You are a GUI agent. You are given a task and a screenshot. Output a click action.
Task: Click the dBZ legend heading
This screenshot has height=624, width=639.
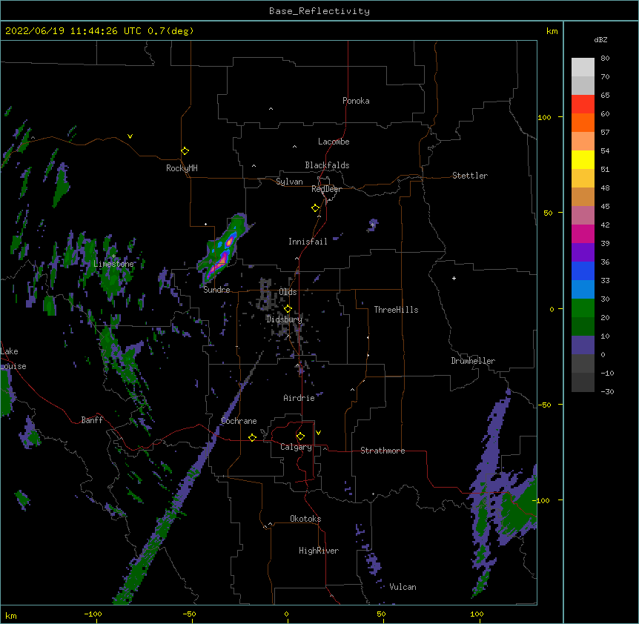click(x=600, y=39)
